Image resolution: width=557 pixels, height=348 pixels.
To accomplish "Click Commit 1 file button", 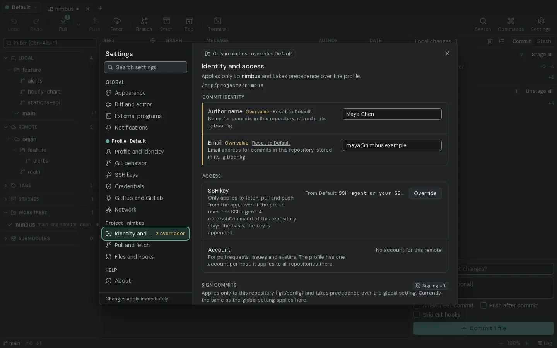I will [x=484, y=328].
